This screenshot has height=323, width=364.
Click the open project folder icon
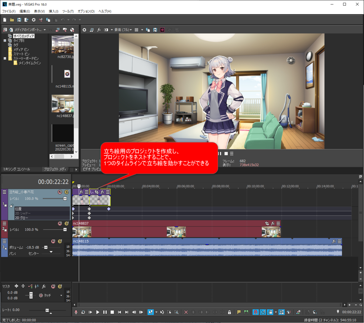[x=12, y=20]
